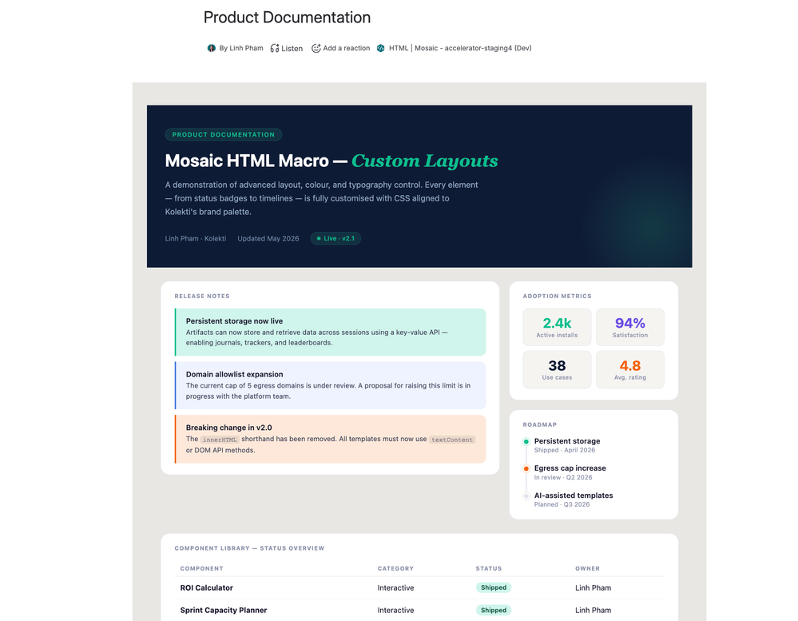Open HTML | Mosaic accelerator-staging4 link

(x=460, y=48)
